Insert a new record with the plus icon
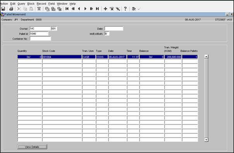This screenshot has width=234, height=153. [x=105, y=9]
